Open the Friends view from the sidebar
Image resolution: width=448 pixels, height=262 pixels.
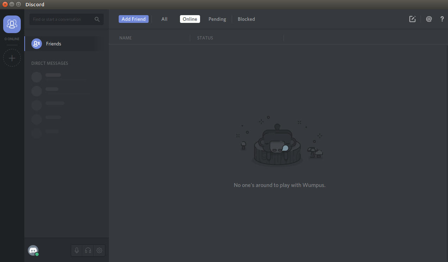(54, 43)
